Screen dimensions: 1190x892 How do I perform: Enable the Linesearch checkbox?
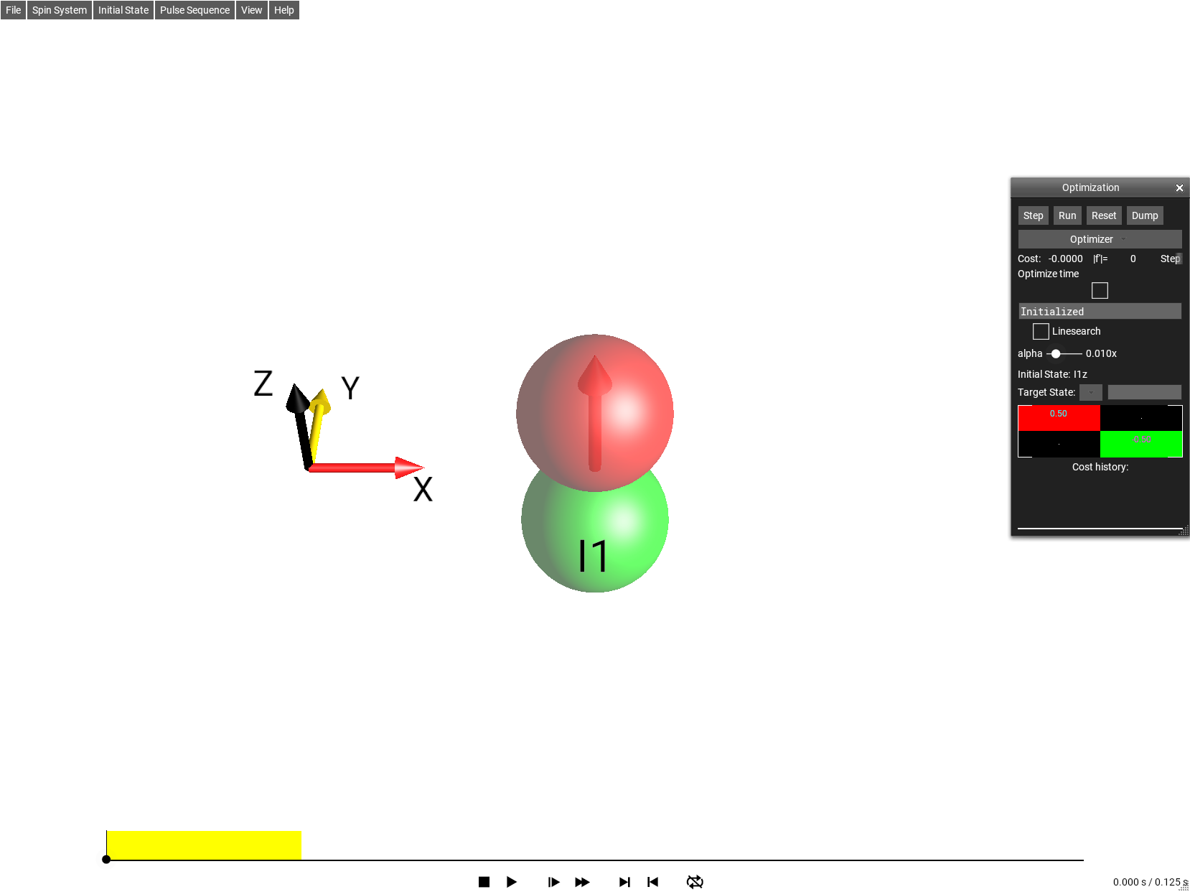click(1041, 331)
